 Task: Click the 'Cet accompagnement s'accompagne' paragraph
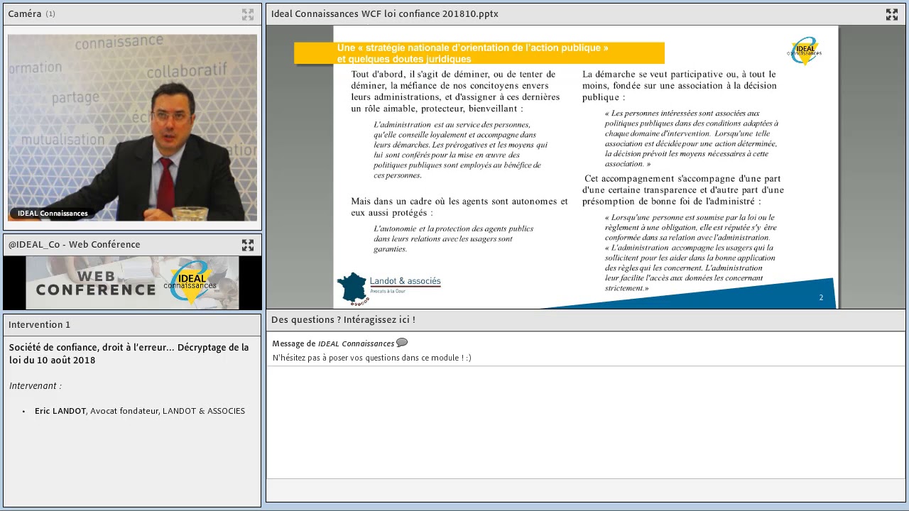[x=683, y=189]
